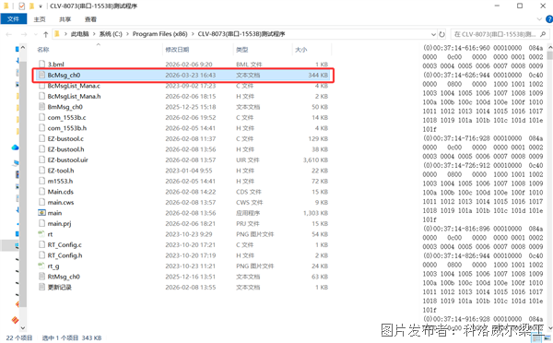The image size is (553, 343).
Task: Click the preview pane scroll up arrow
Action: click(550, 47)
